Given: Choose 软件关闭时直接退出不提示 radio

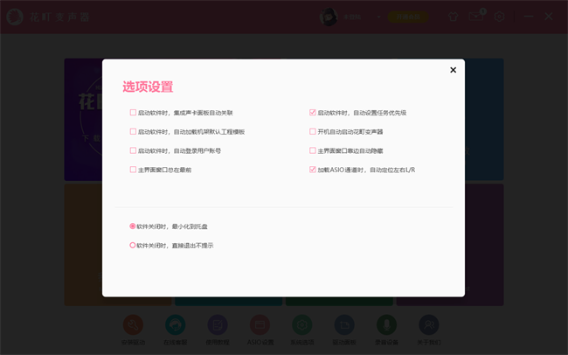Looking at the screenshot, I should coord(133,246).
